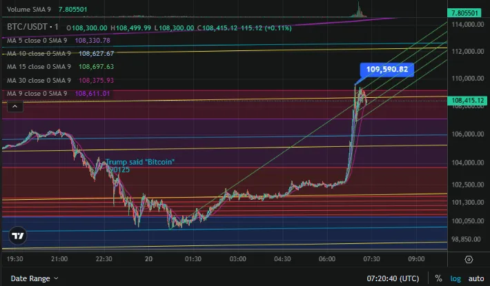Image resolution: width=490 pixels, height=286 pixels.
Task: Select the MA 30 close indicator legend
Action: (39, 80)
